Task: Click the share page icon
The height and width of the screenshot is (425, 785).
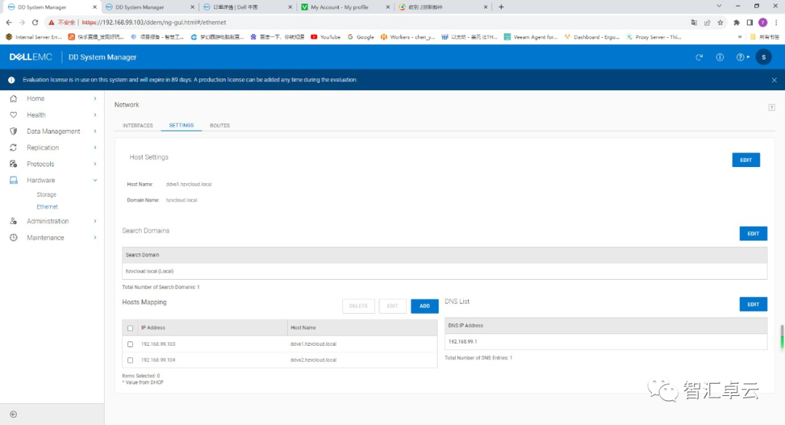Action: point(707,23)
